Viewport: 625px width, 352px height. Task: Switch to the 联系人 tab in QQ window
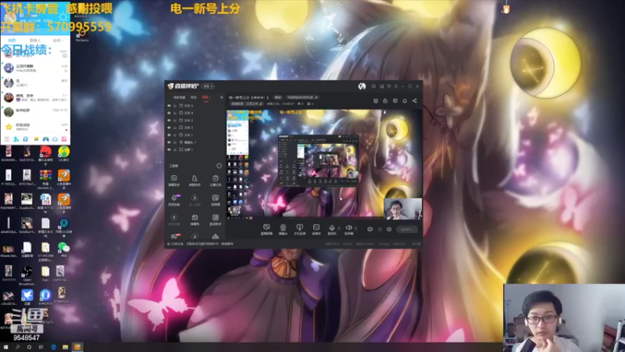pyautogui.click(x=35, y=41)
